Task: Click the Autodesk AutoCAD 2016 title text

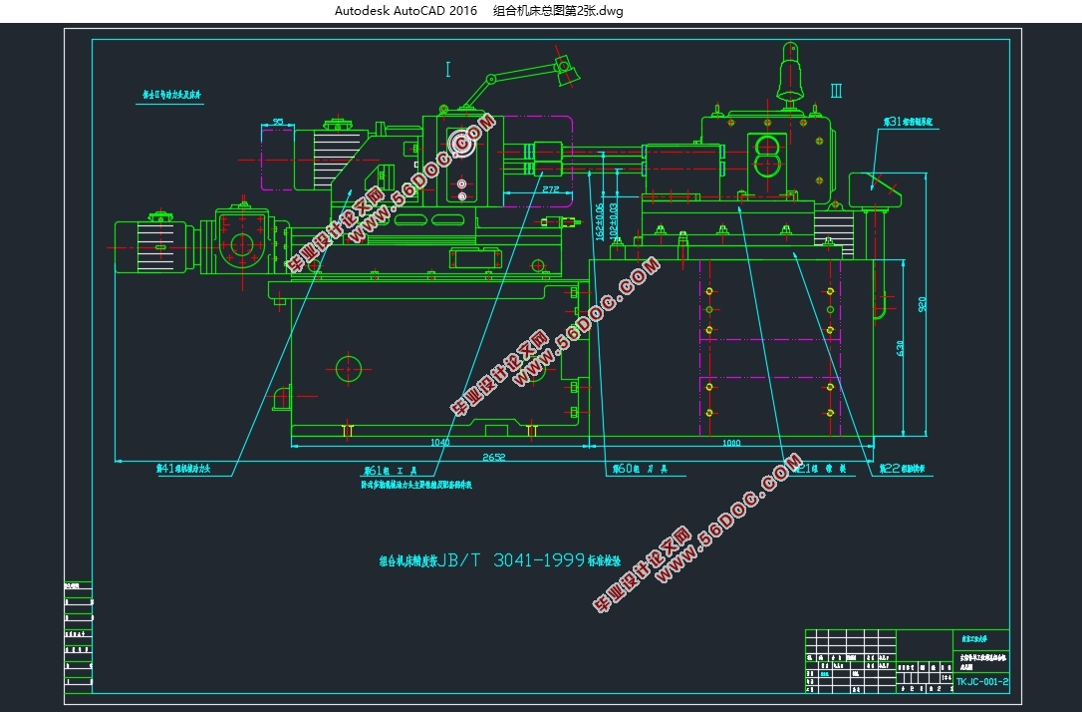Action: tap(406, 10)
